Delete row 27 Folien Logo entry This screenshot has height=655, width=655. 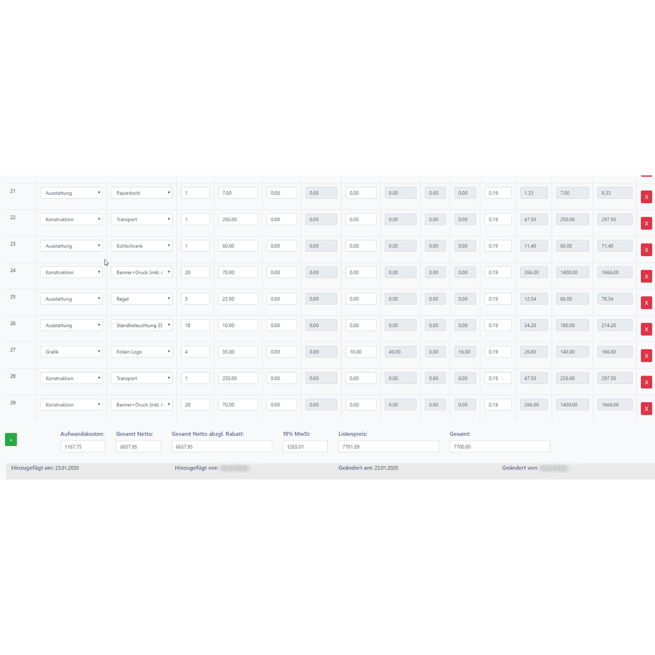click(646, 356)
